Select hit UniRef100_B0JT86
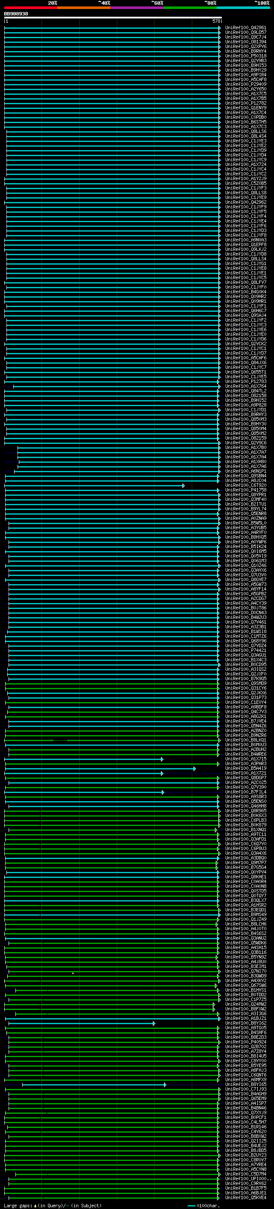 click(245, 608)
